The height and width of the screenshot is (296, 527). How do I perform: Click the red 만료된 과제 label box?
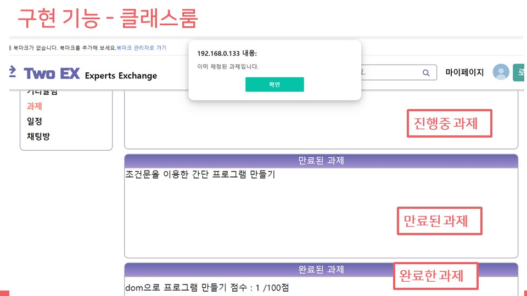pyautogui.click(x=440, y=221)
